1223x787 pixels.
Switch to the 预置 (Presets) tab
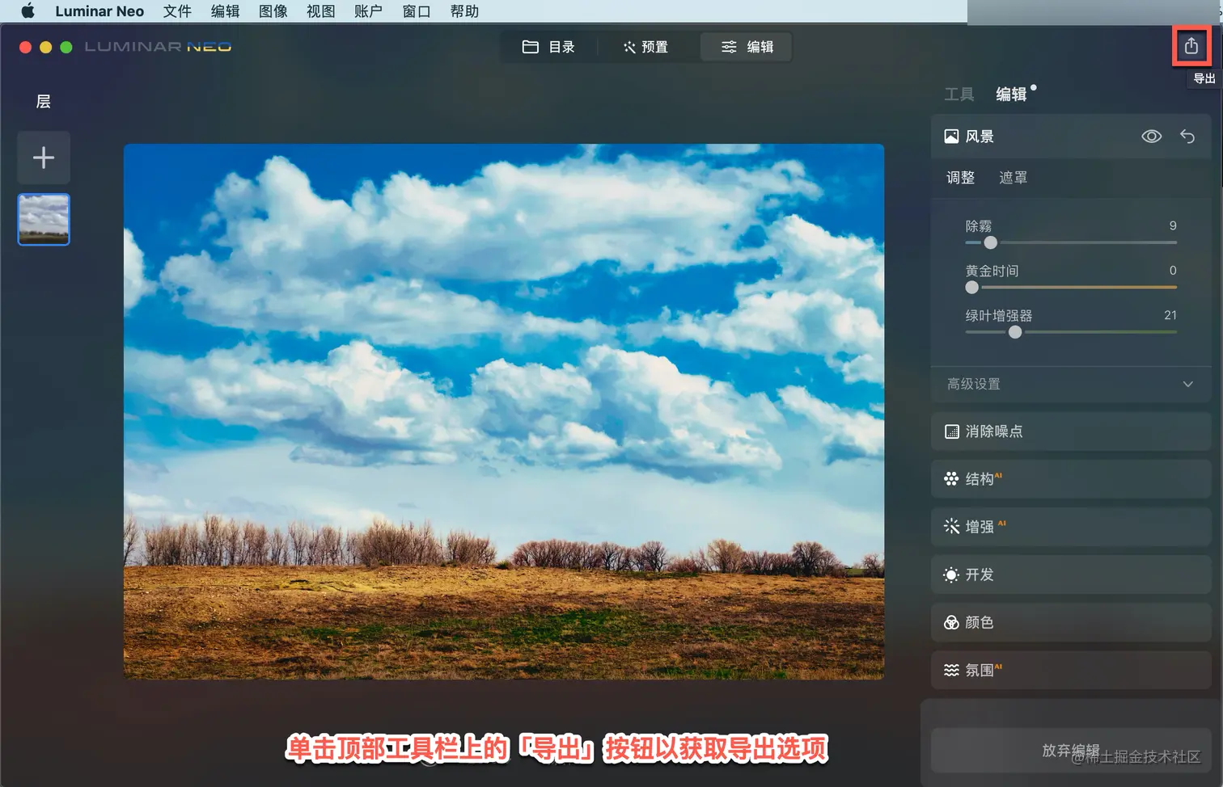click(x=645, y=47)
